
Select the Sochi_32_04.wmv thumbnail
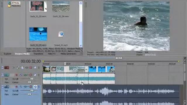[x=61, y=6]
